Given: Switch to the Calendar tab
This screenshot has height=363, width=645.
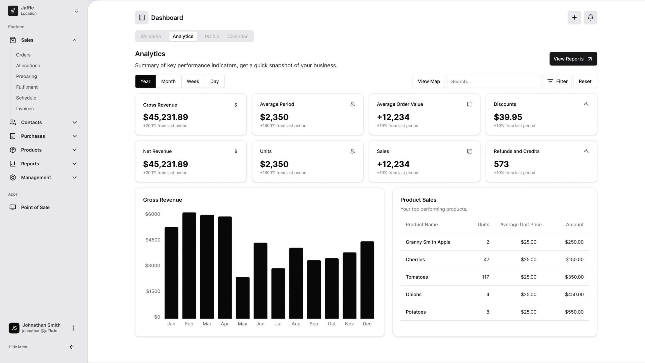Looking at the screenshot, I should (x=237, y=36).
